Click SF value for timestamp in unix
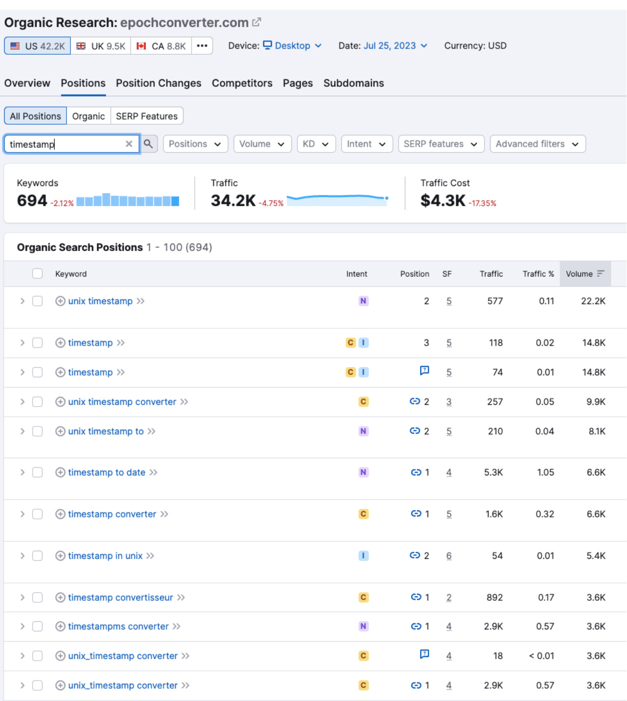Image resolution: width=627 pixels, height=701 pixels. [x=449, y=556]
